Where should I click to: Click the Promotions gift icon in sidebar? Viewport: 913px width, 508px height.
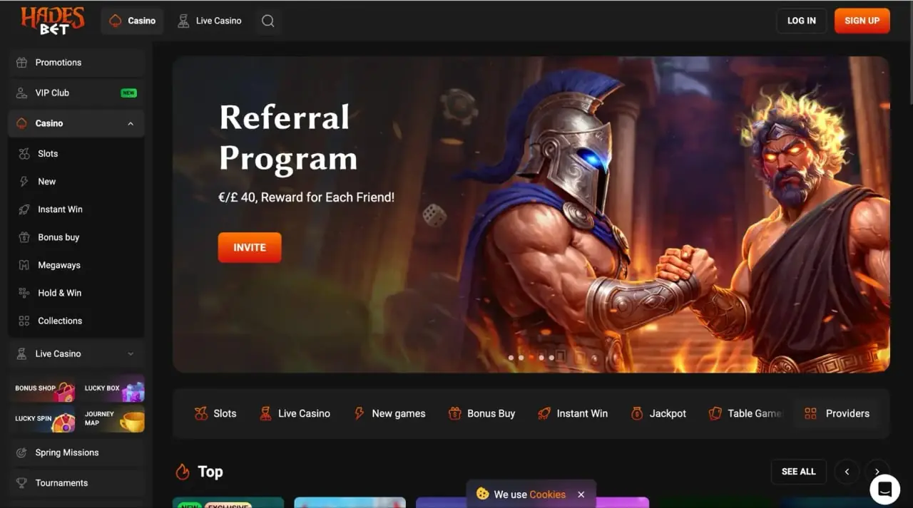click(21, 62)
